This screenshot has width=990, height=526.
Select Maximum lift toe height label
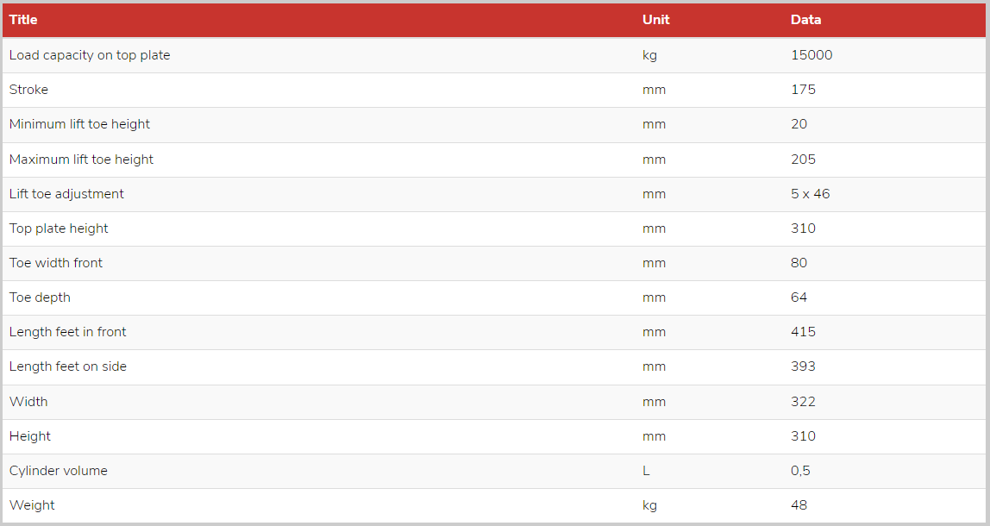(81, 160)
